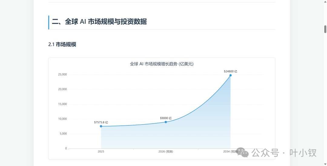Click the $24800 亿 data label

pyautogui.click(x=230, y=71)
